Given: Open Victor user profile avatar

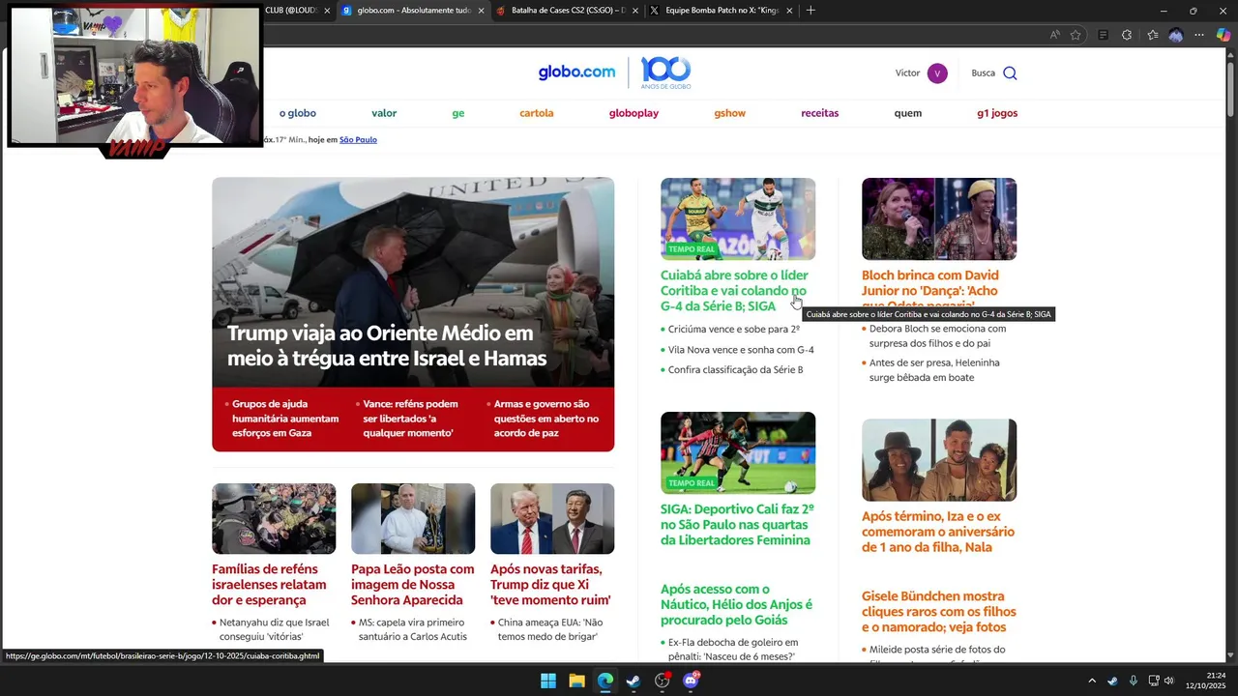Looking at the screenshot, I should pyautogui.click(x=936, y=73).
